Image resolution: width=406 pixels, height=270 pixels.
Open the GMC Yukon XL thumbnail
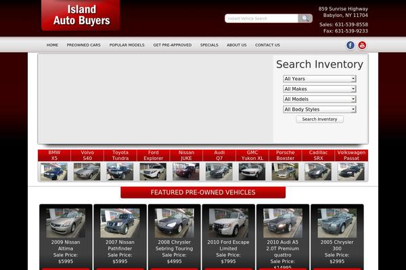[252, 171]
